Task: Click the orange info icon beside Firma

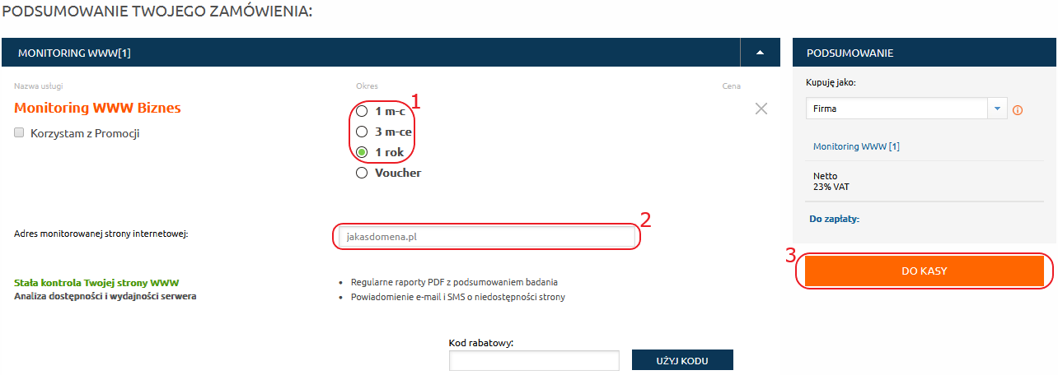Action: pos(1017,110)
